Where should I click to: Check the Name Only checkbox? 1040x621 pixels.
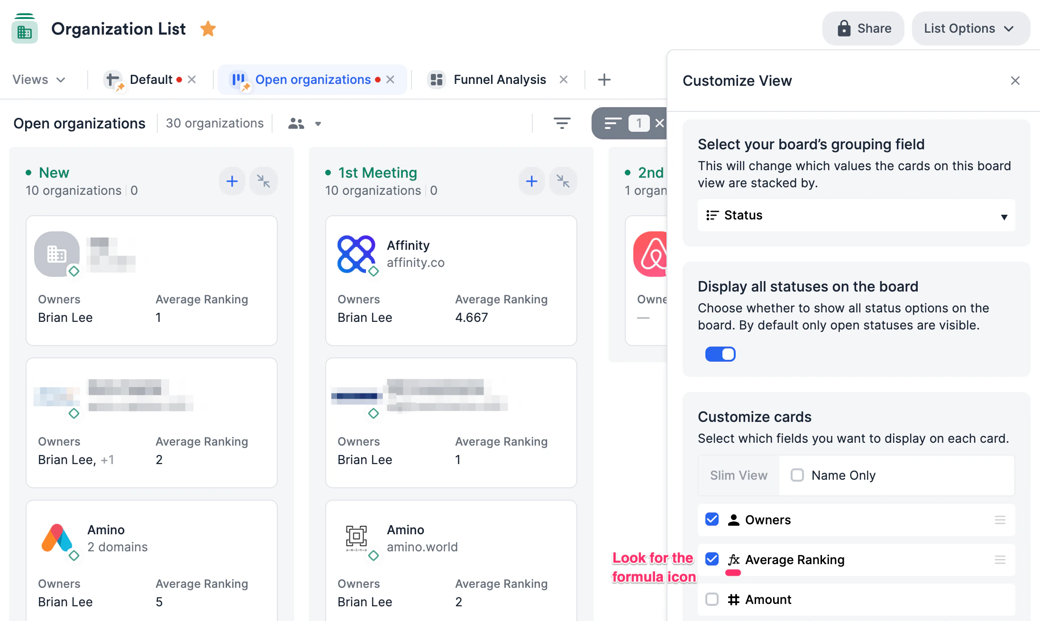click(797, 475)
